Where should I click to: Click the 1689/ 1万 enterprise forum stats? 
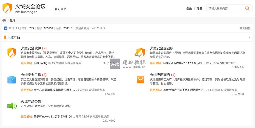(238, 67)
